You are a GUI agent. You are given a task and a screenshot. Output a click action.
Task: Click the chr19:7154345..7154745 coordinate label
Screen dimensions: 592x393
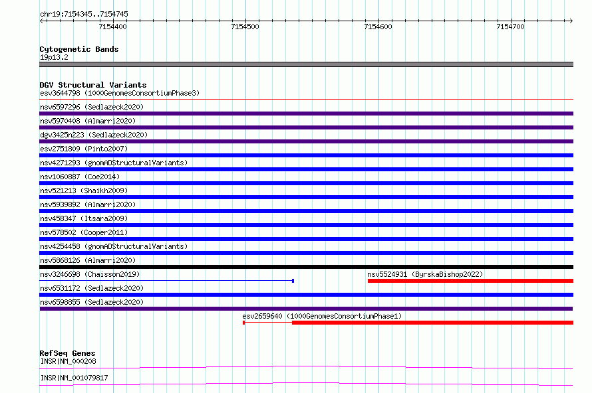coord(84,14)
